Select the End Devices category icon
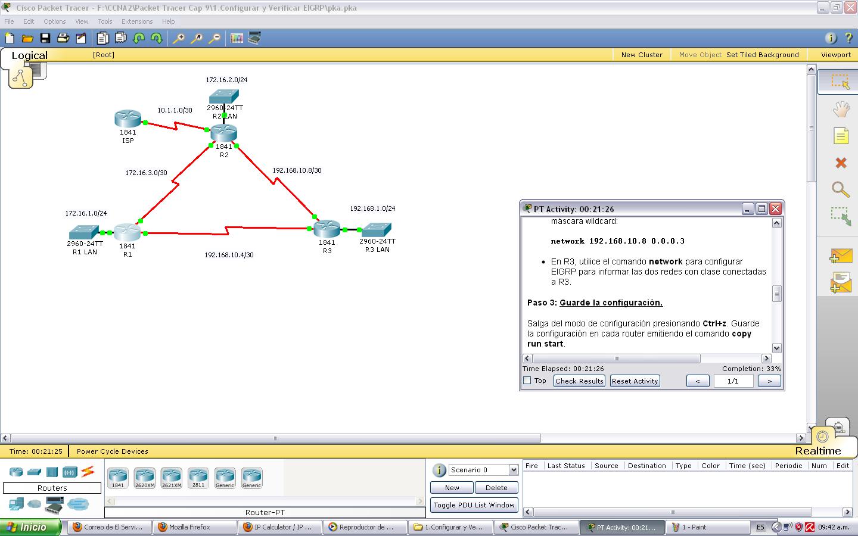 coord(16,504)
